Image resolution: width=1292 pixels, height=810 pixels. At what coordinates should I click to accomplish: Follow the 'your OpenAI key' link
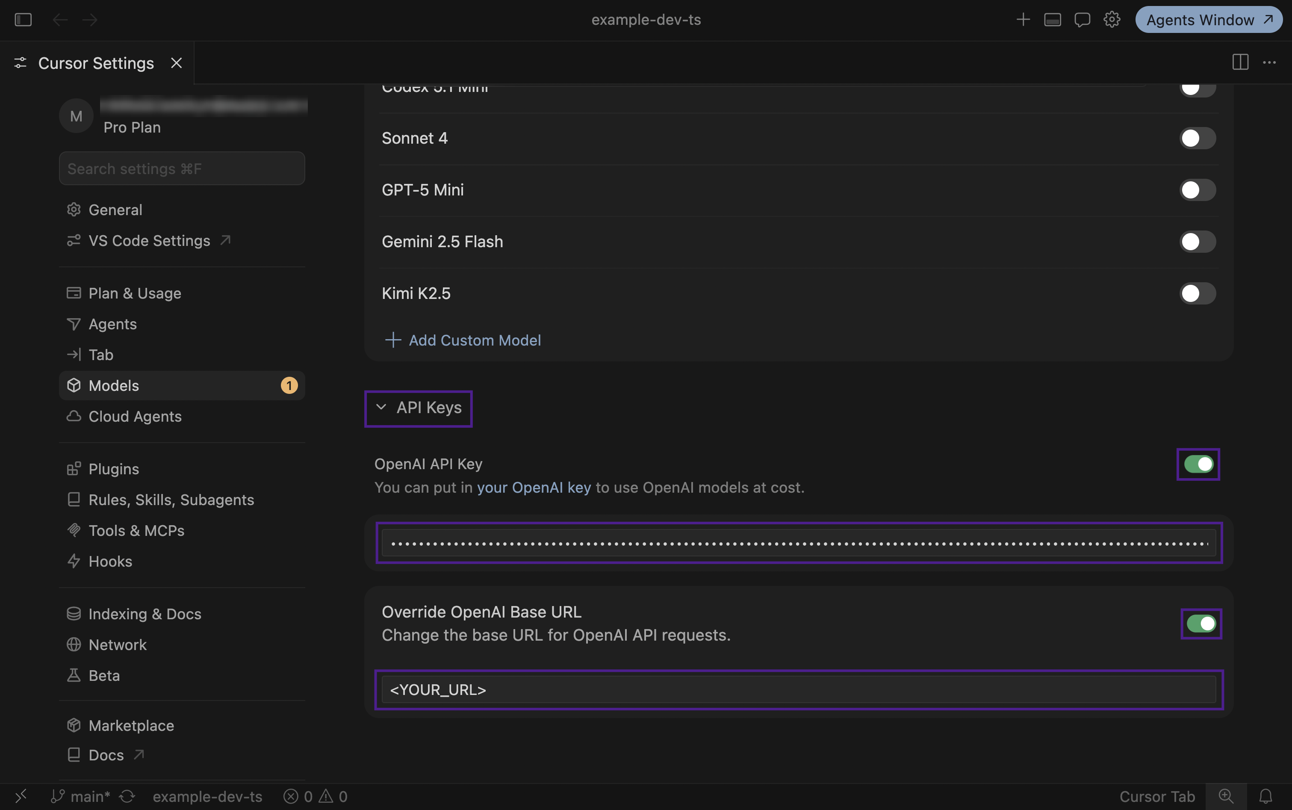coord(534,488)
